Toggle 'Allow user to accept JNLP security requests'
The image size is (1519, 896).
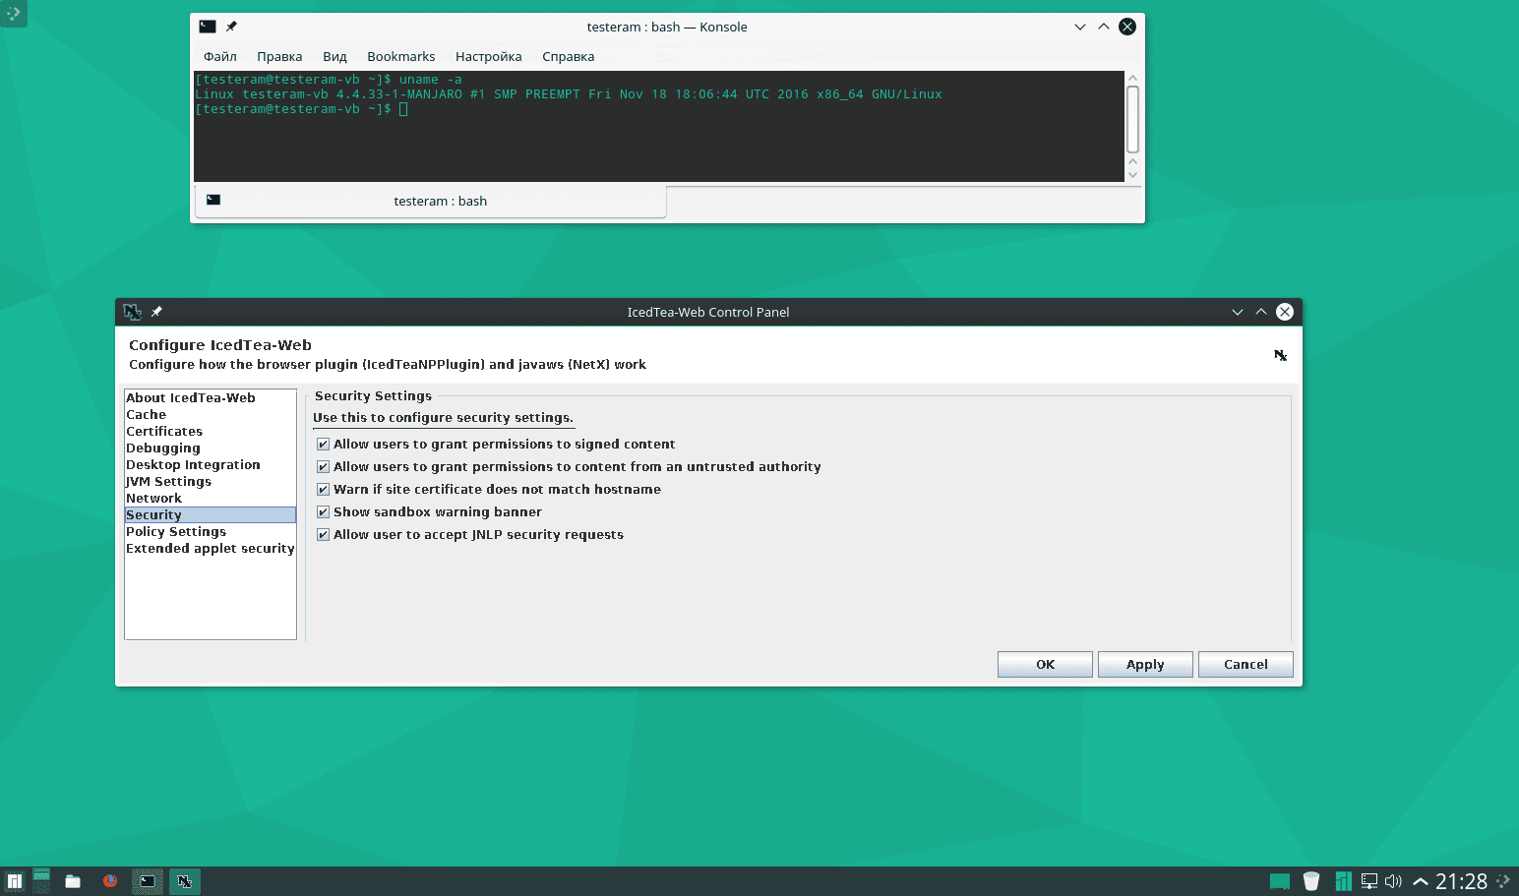click(323, 535)
